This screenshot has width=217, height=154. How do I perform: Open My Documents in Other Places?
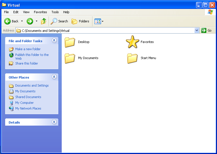[x=25, y=91]
